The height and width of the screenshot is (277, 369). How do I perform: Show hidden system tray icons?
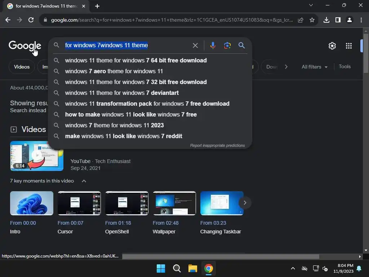pyautogui.click(x=293, y=268)
